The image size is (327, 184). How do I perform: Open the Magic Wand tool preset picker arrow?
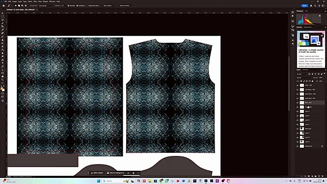pos(12,6)
